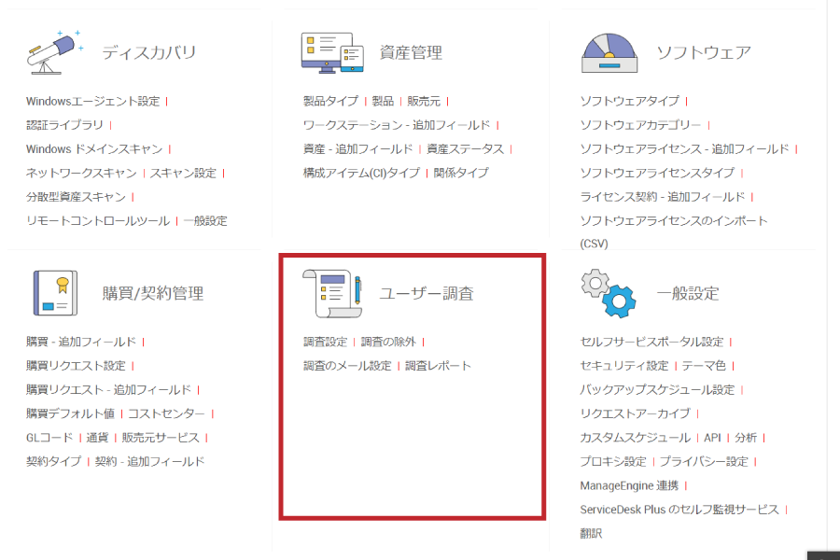Open ソフトウェアライセンスタイプ link

coord(657,173)
